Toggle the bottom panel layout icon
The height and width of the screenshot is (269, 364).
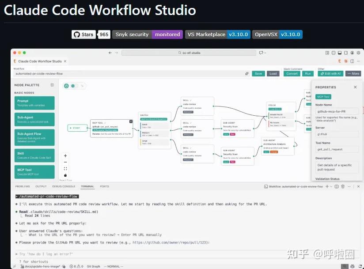point(340,53)
